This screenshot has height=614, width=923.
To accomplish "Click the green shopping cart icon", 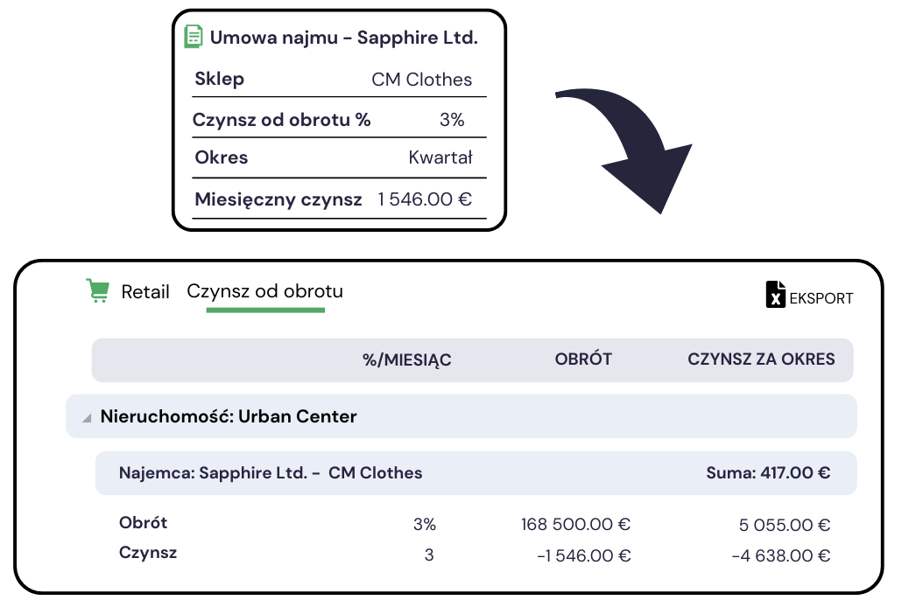I will pos(98,290).
